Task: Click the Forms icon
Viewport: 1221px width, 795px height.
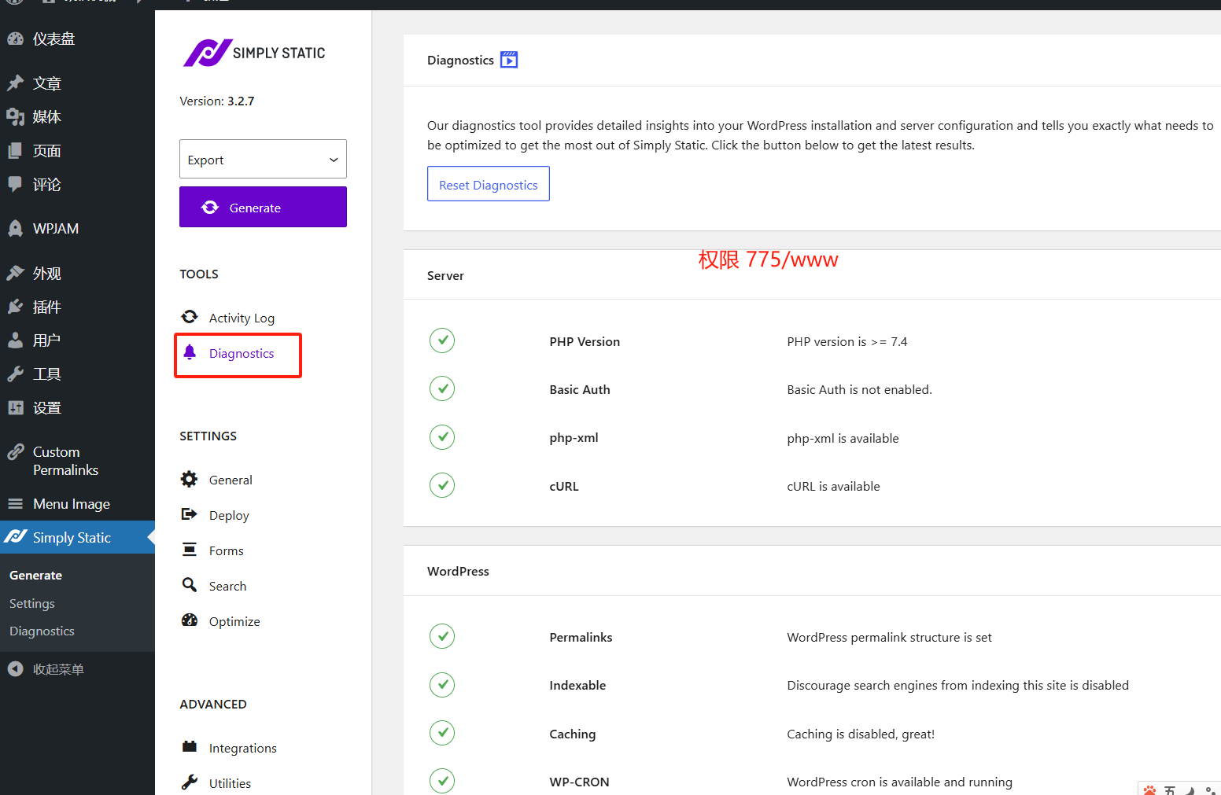Action: [190, 550]
